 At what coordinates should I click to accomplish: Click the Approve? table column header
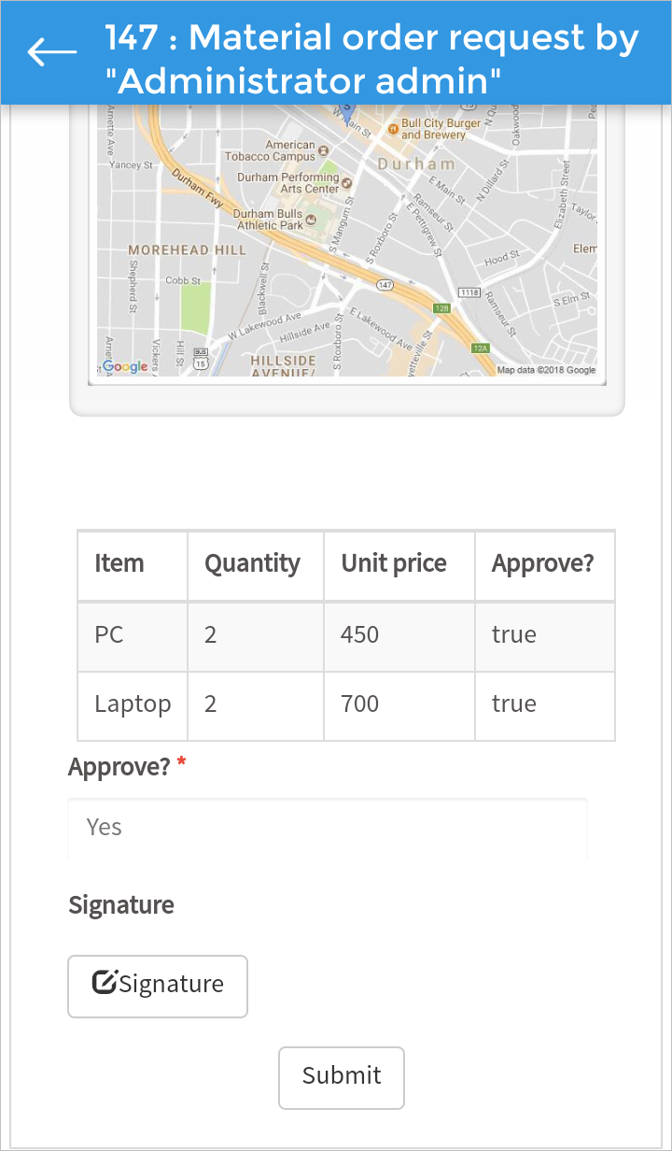[542, 564]
